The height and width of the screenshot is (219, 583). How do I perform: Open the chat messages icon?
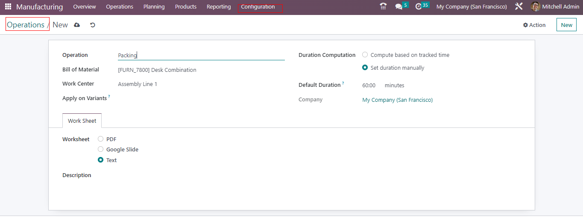coord(399,7)
